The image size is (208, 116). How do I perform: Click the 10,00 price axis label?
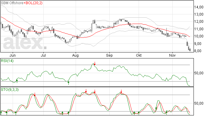click(199, 36)
